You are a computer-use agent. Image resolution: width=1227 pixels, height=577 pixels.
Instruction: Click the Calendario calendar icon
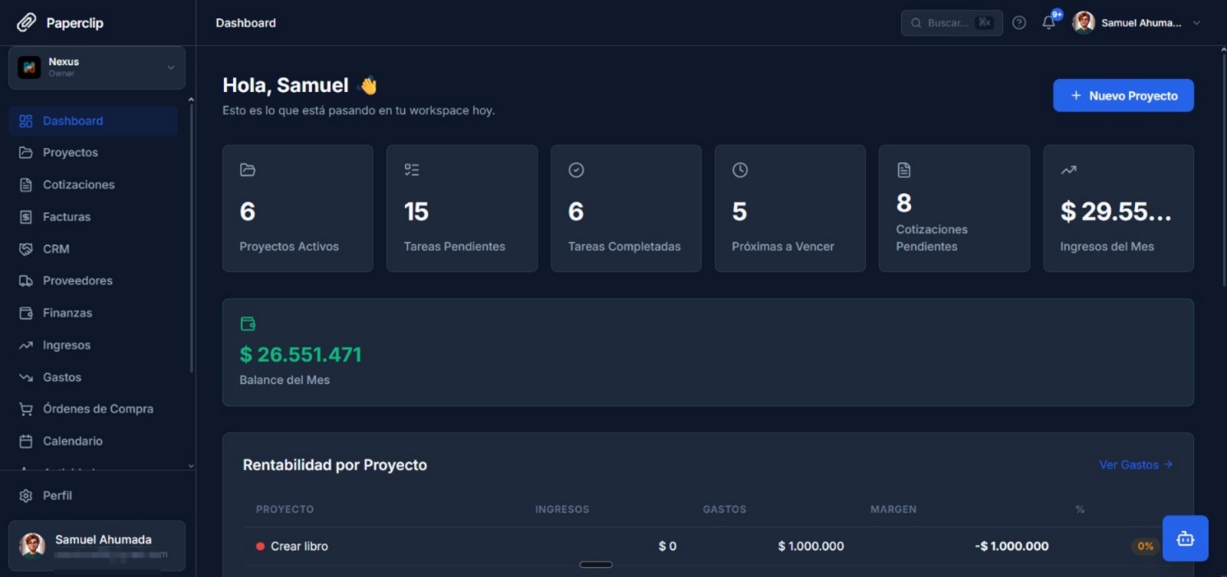pyautogui.click(x=26, y=441)
